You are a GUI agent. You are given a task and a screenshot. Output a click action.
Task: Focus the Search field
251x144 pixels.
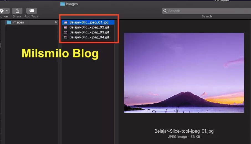[x=206, y=11]
